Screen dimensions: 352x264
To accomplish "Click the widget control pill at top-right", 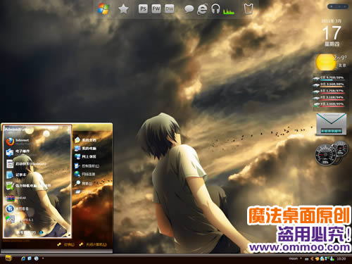I will tap(338, 6).
